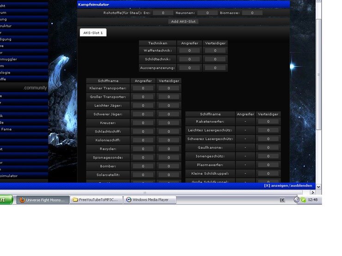The width and height of the screenshot is (342, 256).
Task: Focus Schildtechnik Verteidiger input field
Action: [215, 59]
